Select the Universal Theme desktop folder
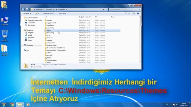This screenshot has height=107, width=191. [5, 50]
